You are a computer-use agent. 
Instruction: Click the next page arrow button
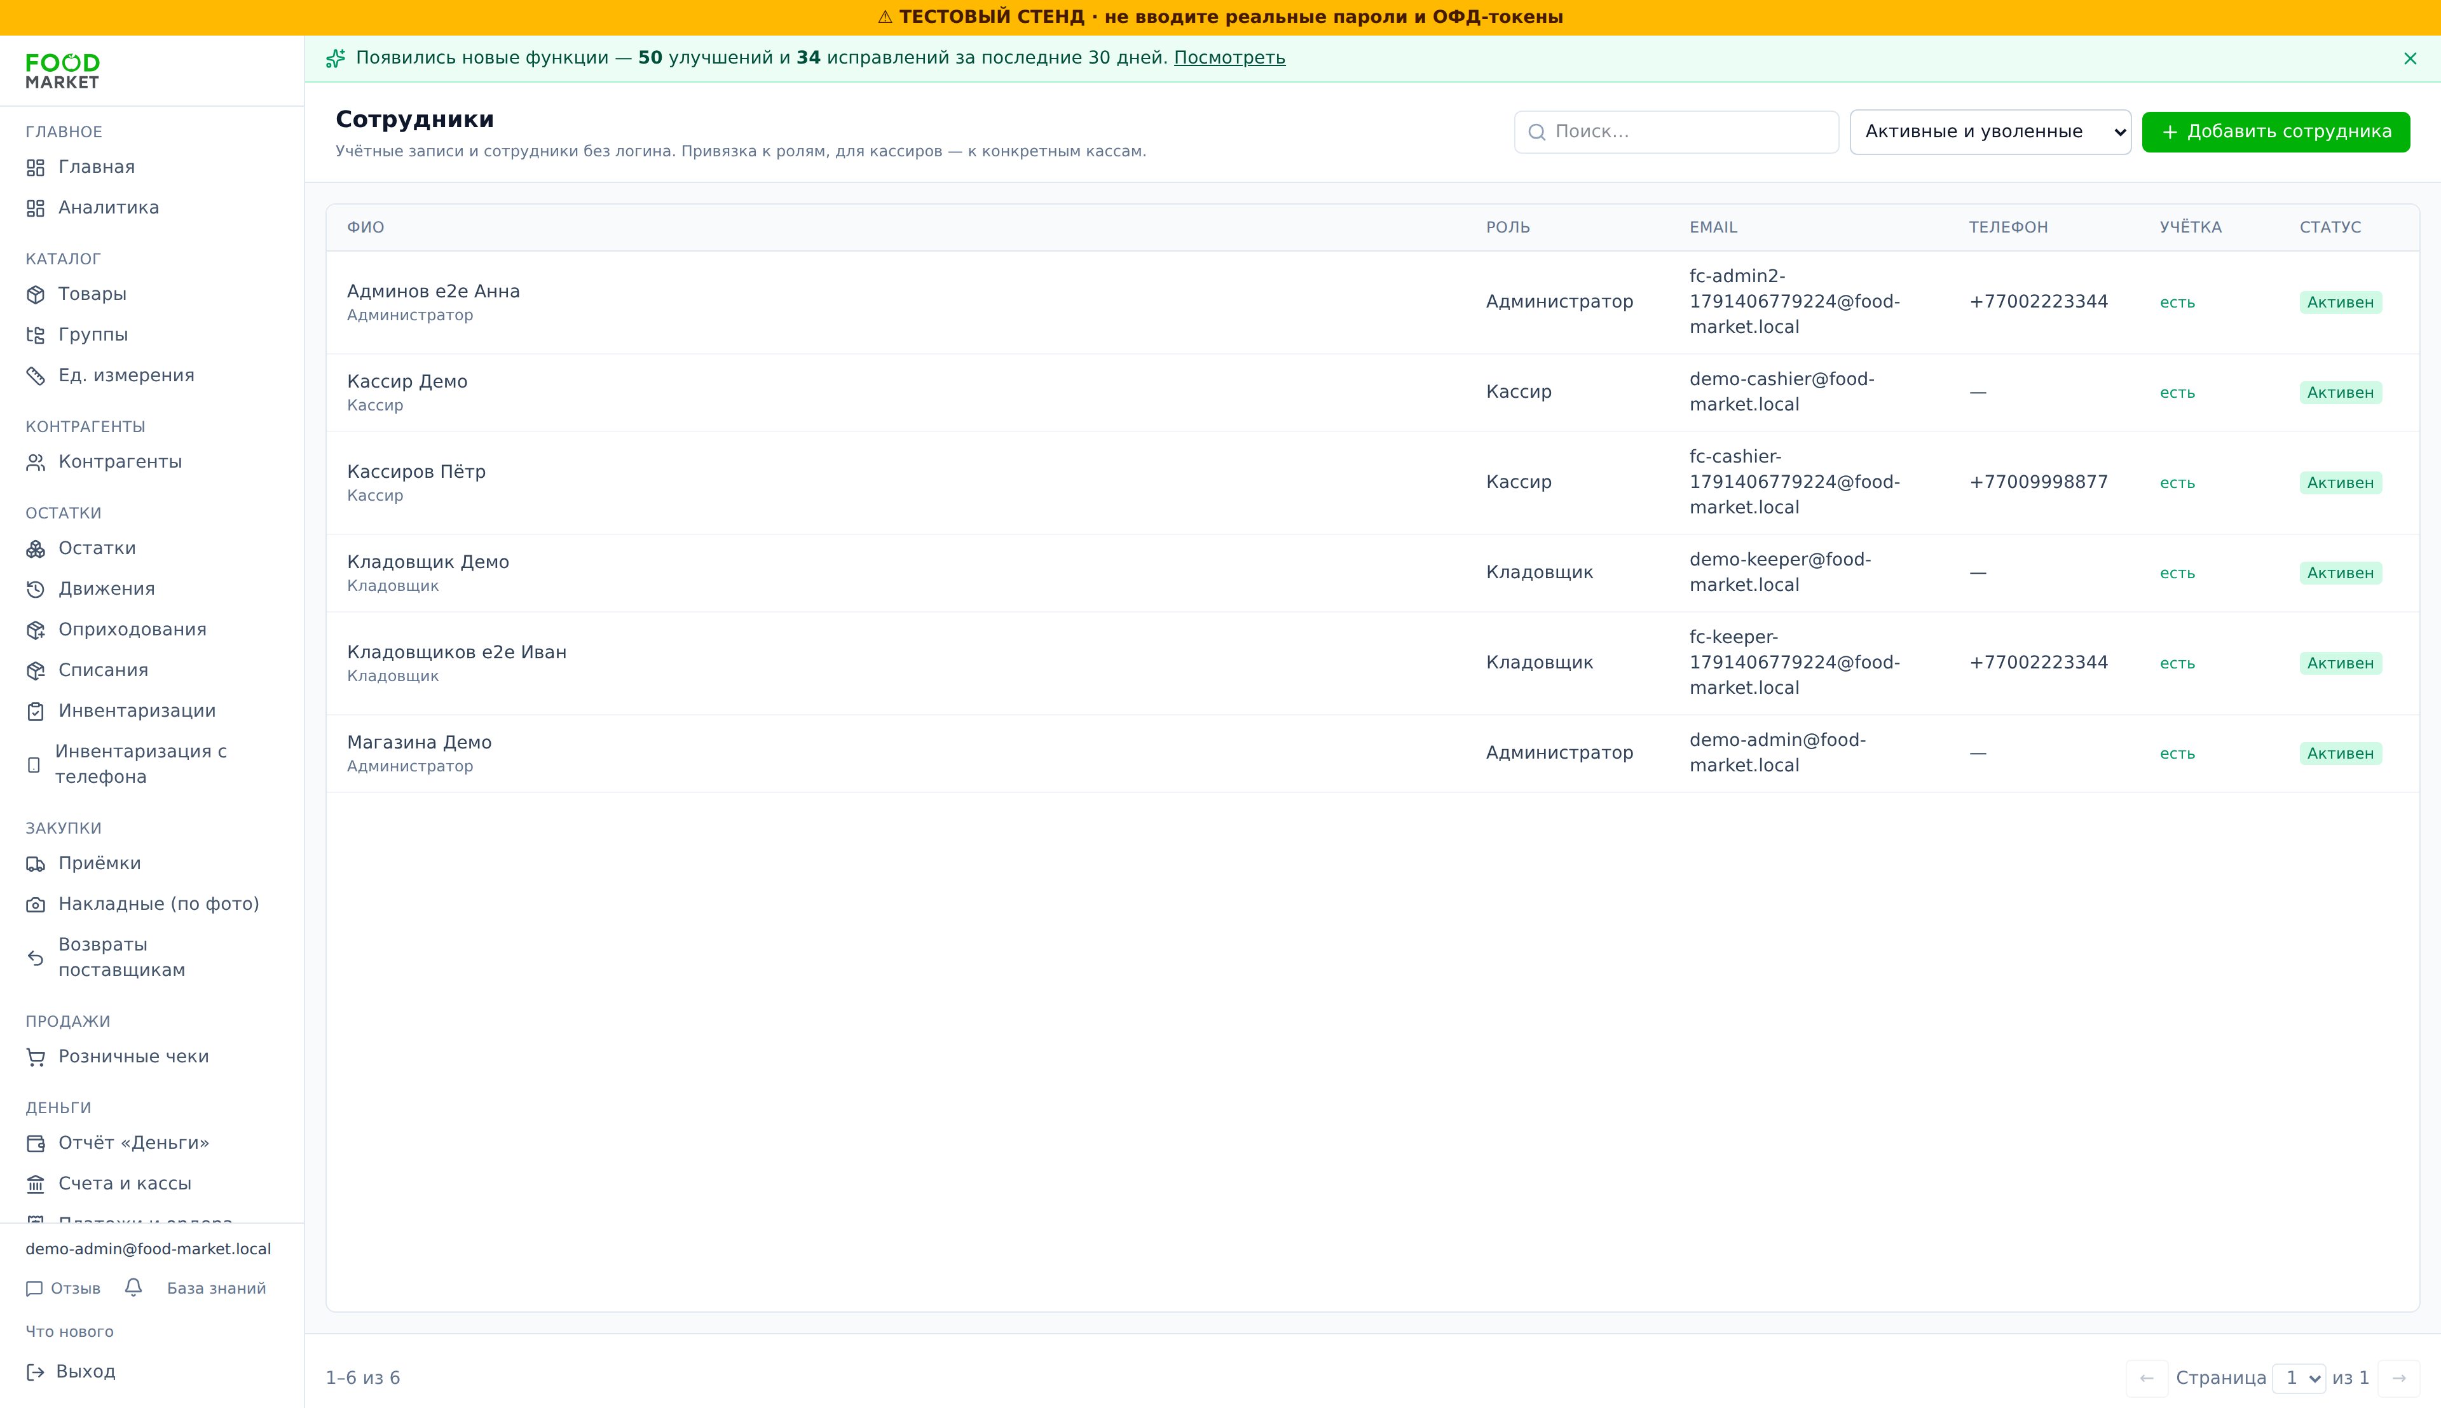click(x=2398, y=1378)
